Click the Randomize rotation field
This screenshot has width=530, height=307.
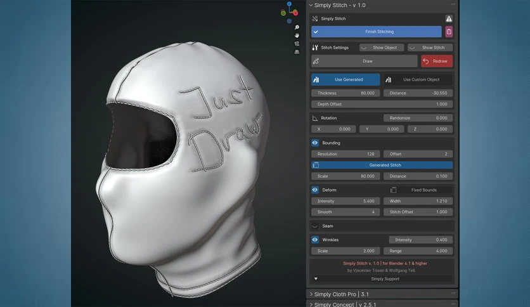418,118
